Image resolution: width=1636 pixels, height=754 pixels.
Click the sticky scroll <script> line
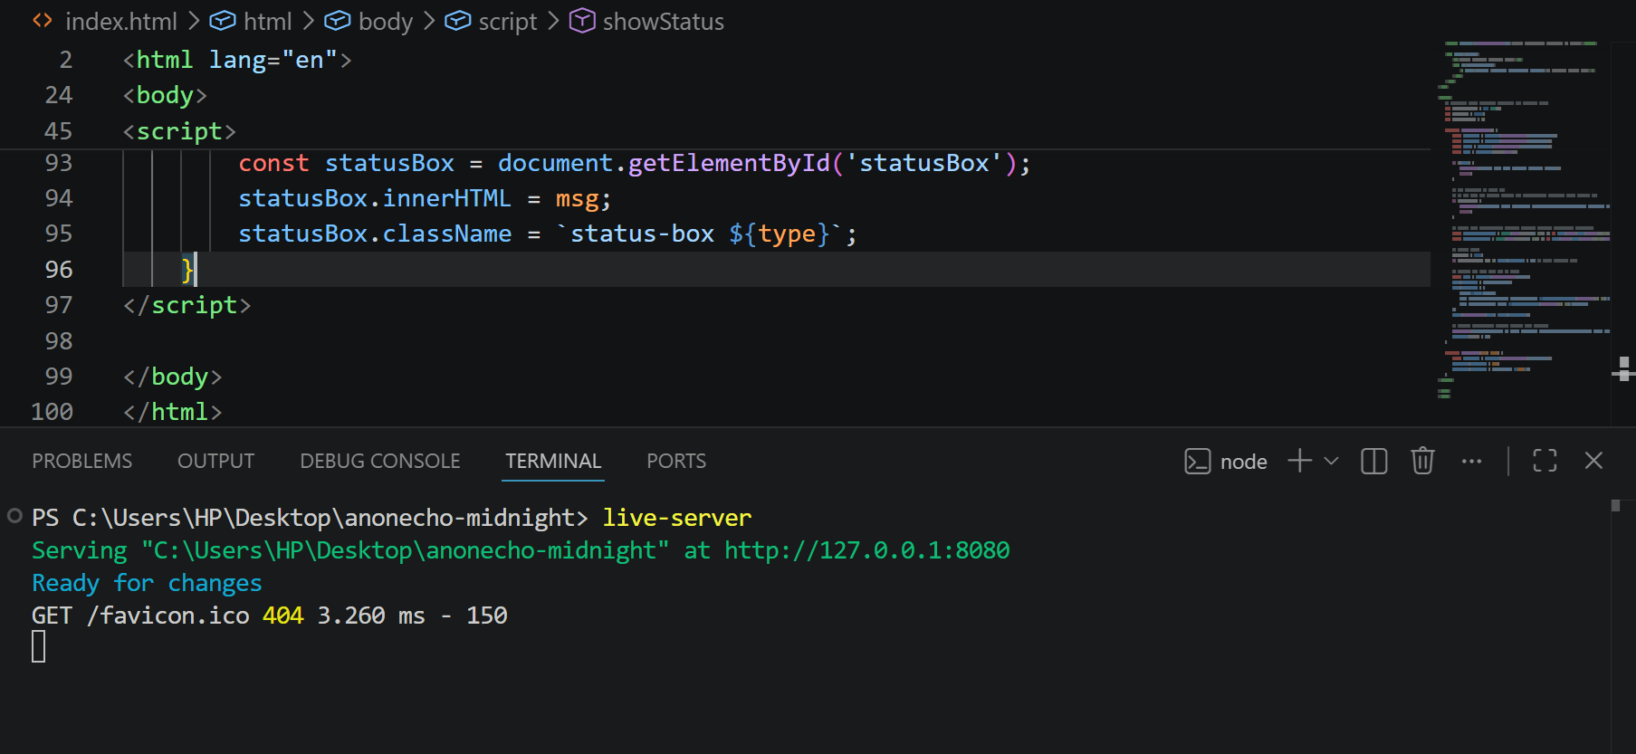click(x=179, y=131)
